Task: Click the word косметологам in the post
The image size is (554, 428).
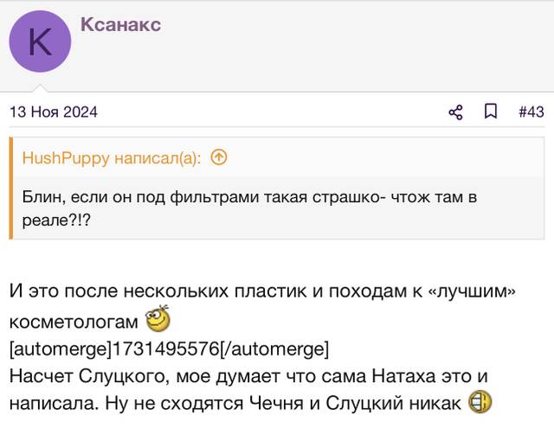Action: tap(74, 322)
